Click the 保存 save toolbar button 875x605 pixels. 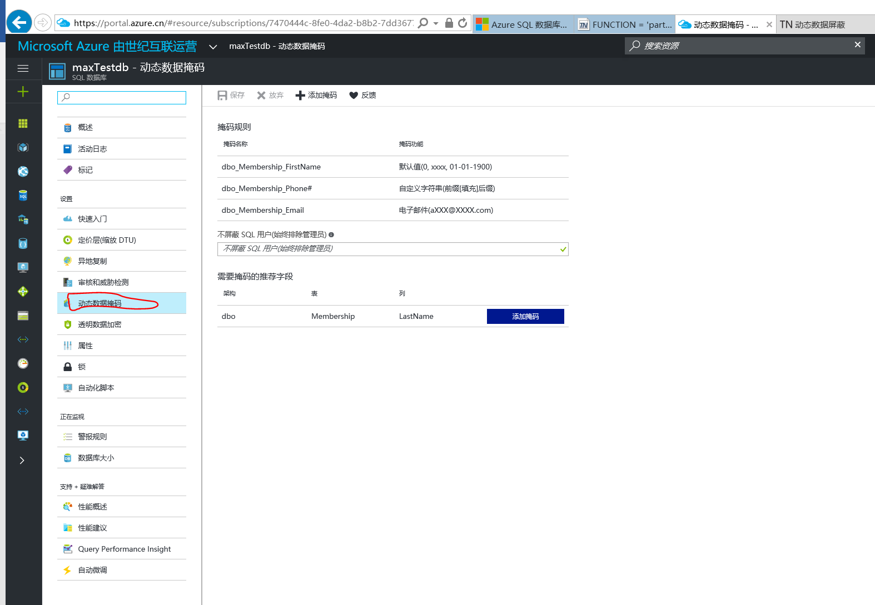click(231, 96)
